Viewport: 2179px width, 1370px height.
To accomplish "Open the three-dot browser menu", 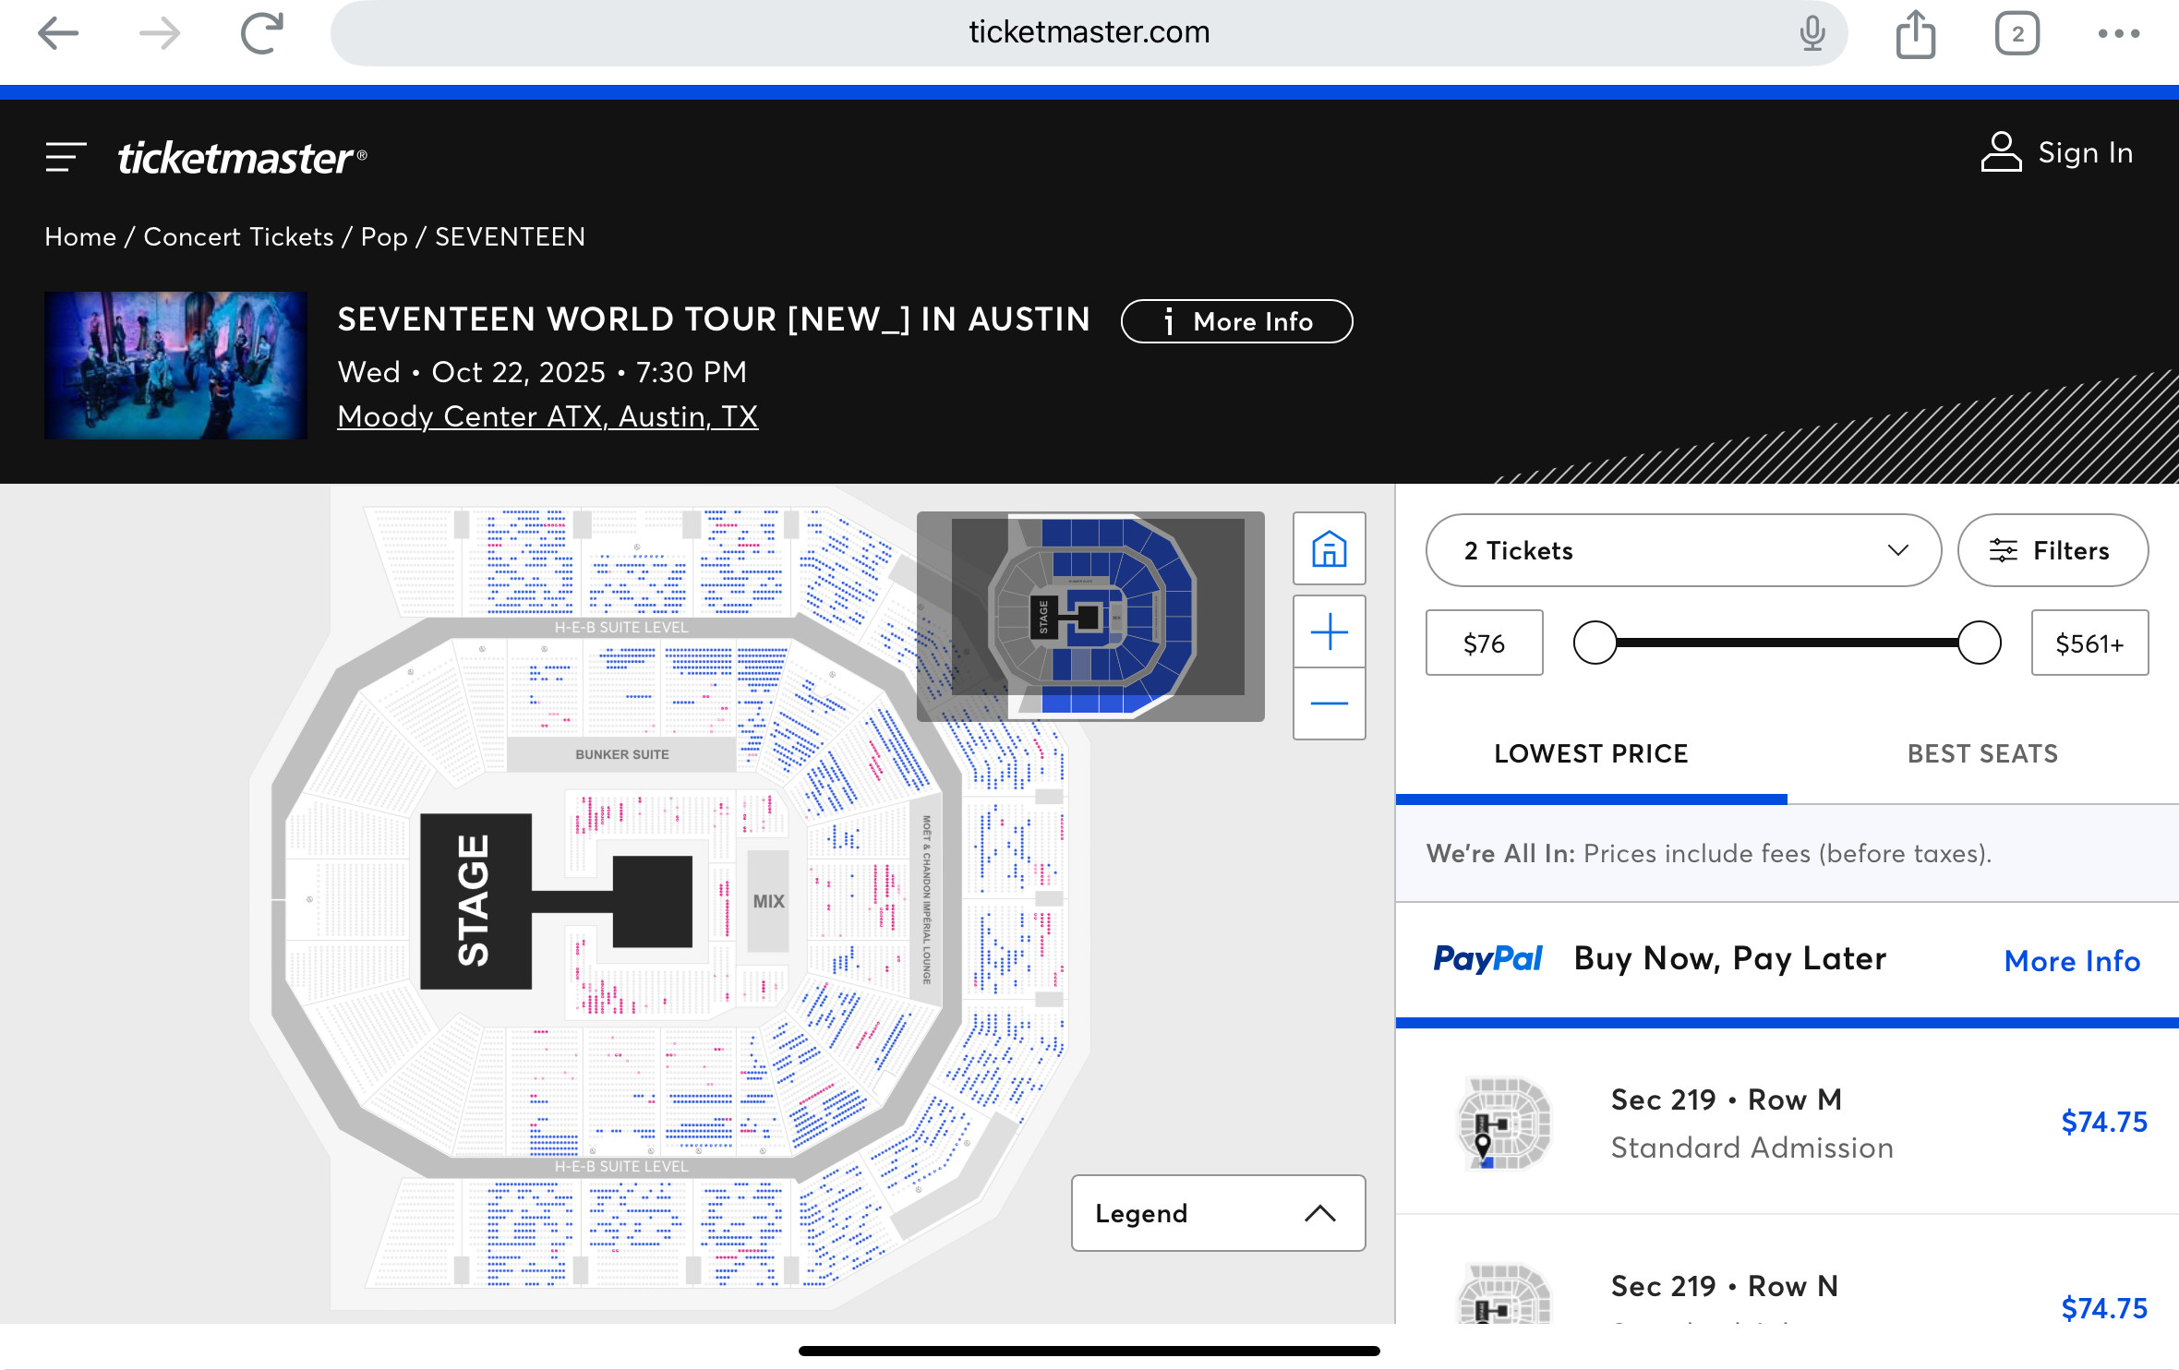I will click(x=2118, y=34).
